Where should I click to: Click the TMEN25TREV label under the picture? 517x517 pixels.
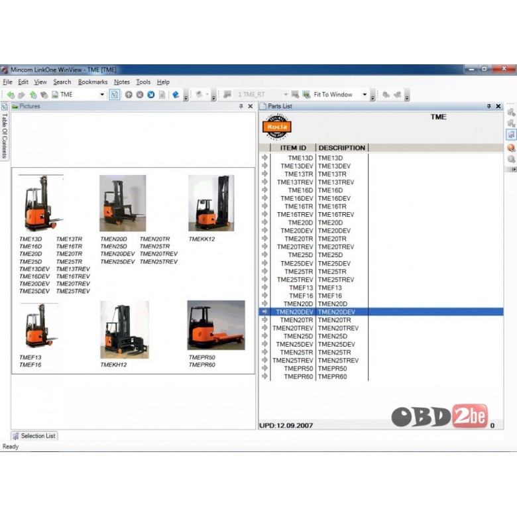pyautogui.click(x=158, y=262)
